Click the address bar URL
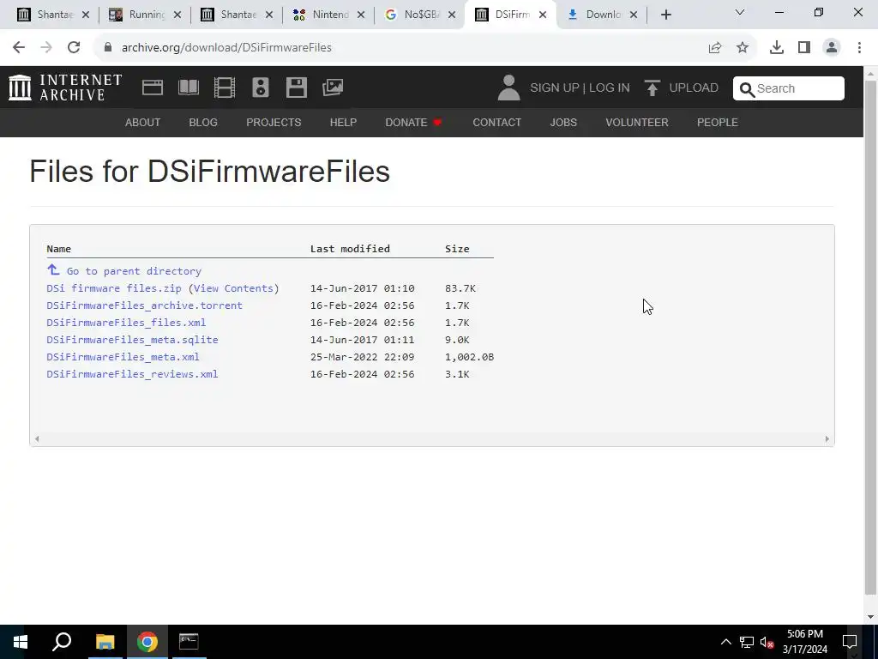 [226, 48]
